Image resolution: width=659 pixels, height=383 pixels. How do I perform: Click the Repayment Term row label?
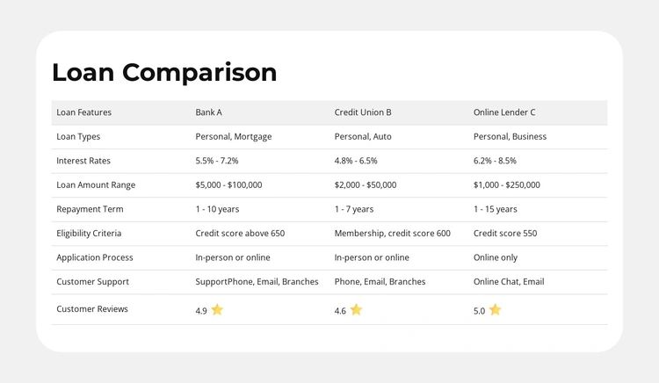(x=90, y=209)
